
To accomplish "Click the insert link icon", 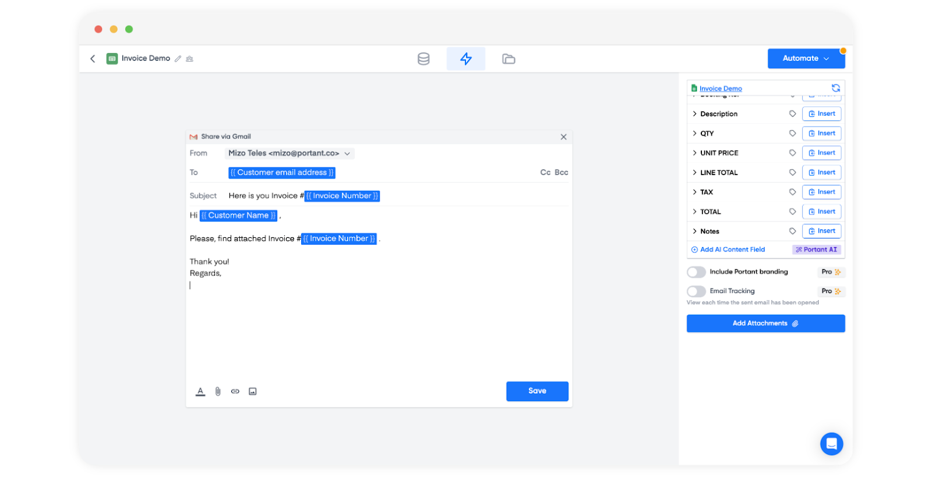I will 235,391.
